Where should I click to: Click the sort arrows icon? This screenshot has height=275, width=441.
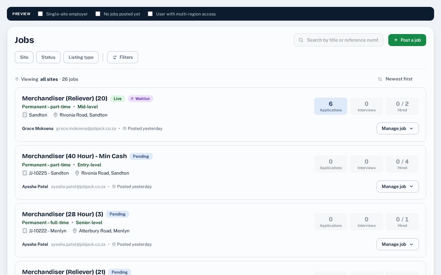click(380, 79)
